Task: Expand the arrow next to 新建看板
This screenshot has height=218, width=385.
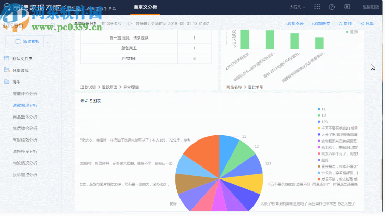Action: 48,42
